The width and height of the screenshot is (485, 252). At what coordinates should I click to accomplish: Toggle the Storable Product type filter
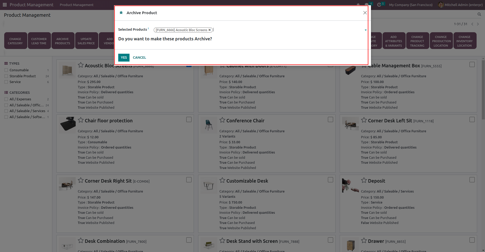point(6,76)
